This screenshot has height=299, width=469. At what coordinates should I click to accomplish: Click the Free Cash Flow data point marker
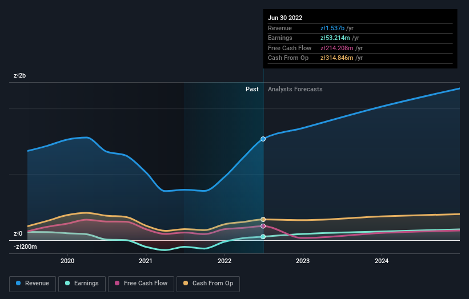pyautogui.click(x=263, y=226)
